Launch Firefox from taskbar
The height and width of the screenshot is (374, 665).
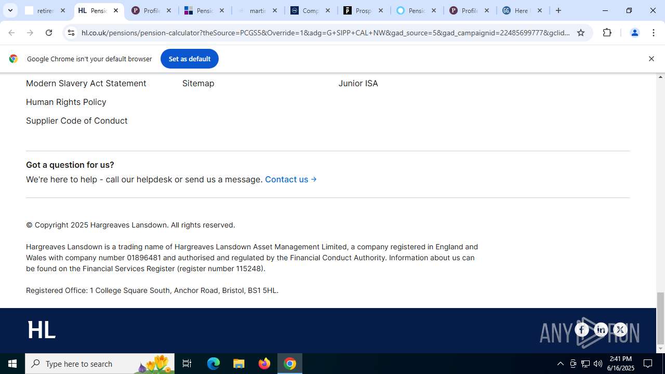(x=264, y=364)
